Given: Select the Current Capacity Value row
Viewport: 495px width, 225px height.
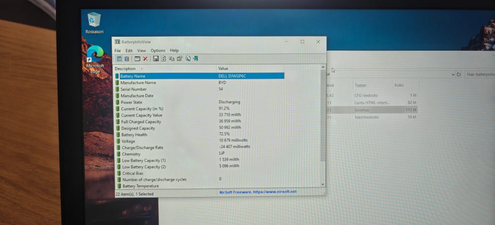Looking at the screenshot, I should pos(200,115).
